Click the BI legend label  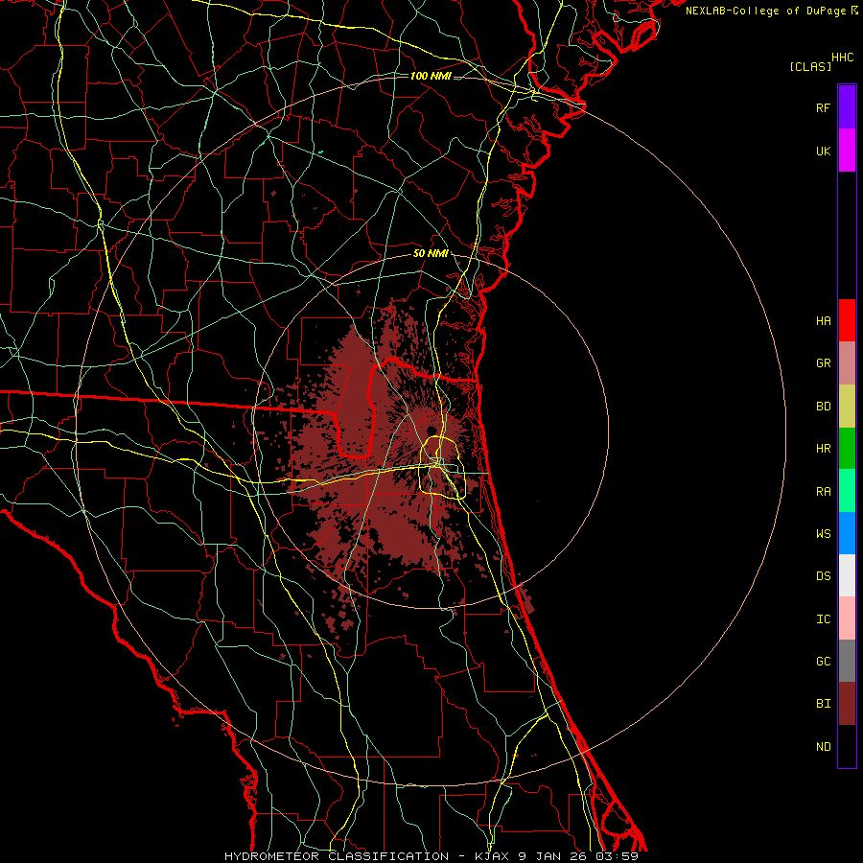[x=823, y=704]
